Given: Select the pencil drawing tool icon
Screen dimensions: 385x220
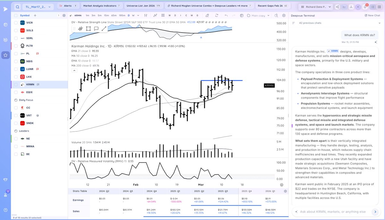Looking at the screenshot, I should pyautogui.click(x=207, y=15).
